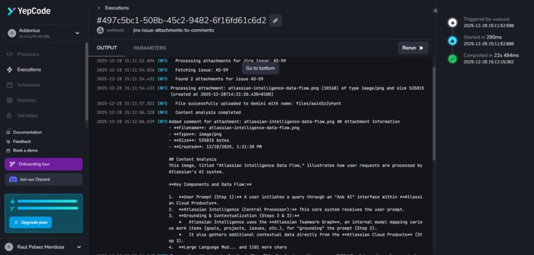Open Variables in the sidebar
534x255 pixels.
(27, 115)
